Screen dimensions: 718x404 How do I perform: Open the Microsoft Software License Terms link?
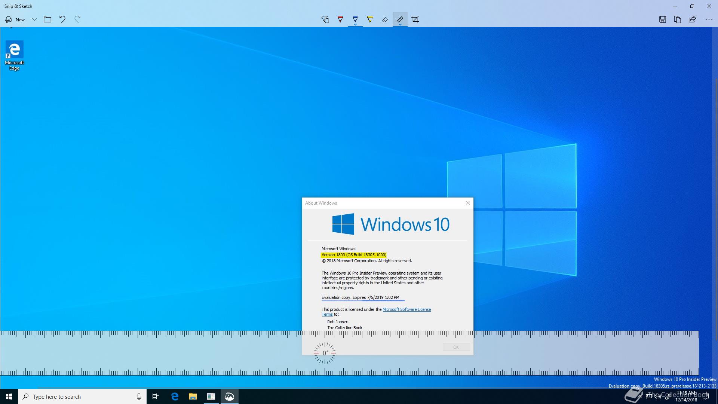[406, 309]
